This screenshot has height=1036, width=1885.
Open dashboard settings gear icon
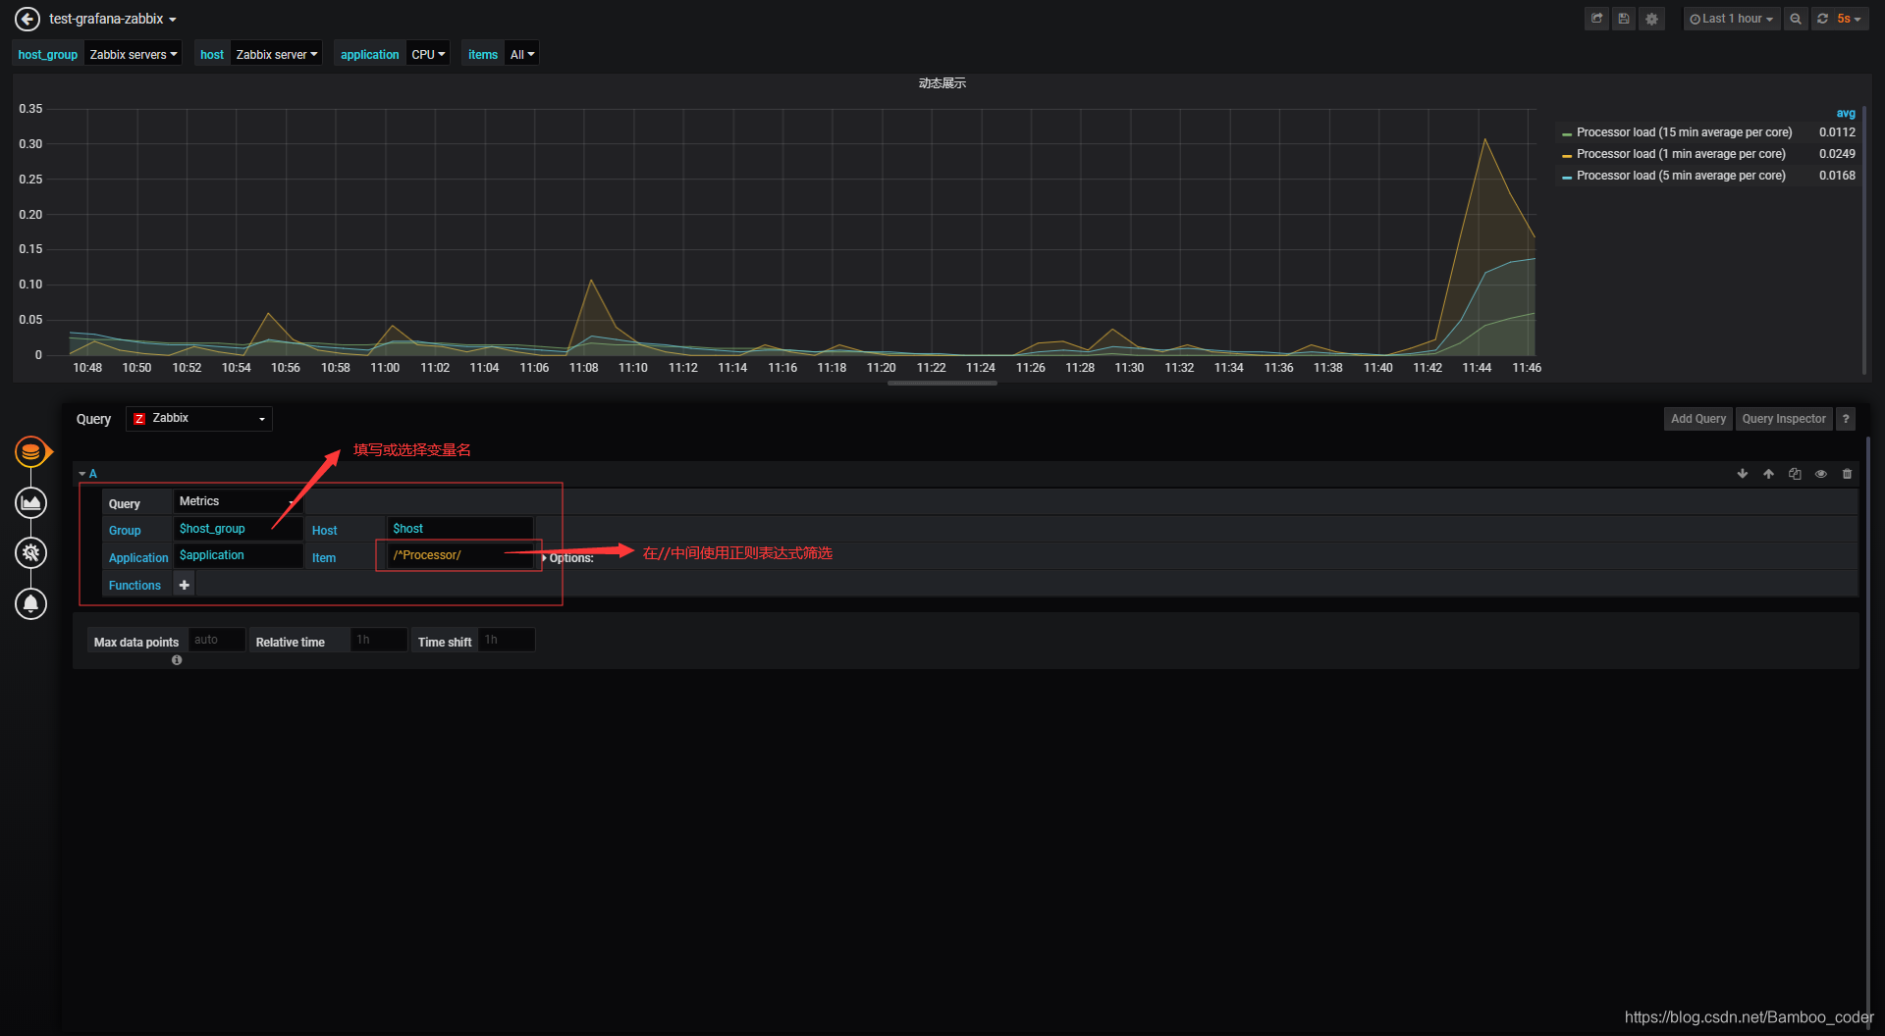1652,19
